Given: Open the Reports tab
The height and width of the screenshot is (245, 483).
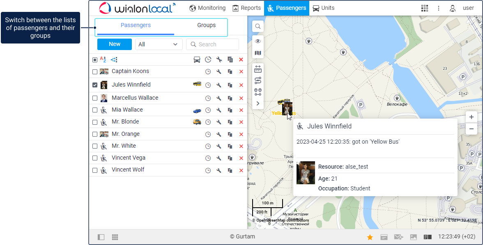Looking at the screenshot, I should tap(246, 8).
